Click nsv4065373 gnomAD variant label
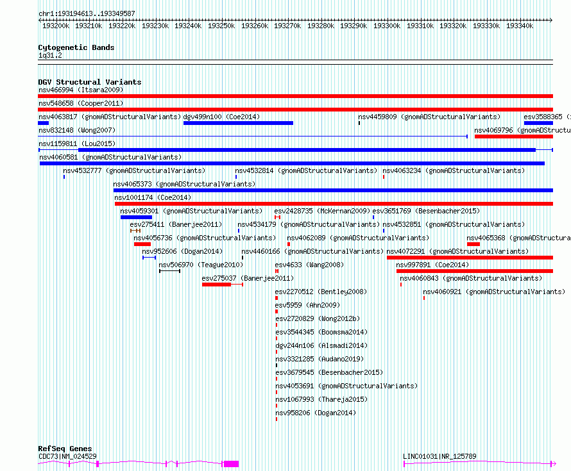This screenshot has height=471, width=571. click(184, 184)
